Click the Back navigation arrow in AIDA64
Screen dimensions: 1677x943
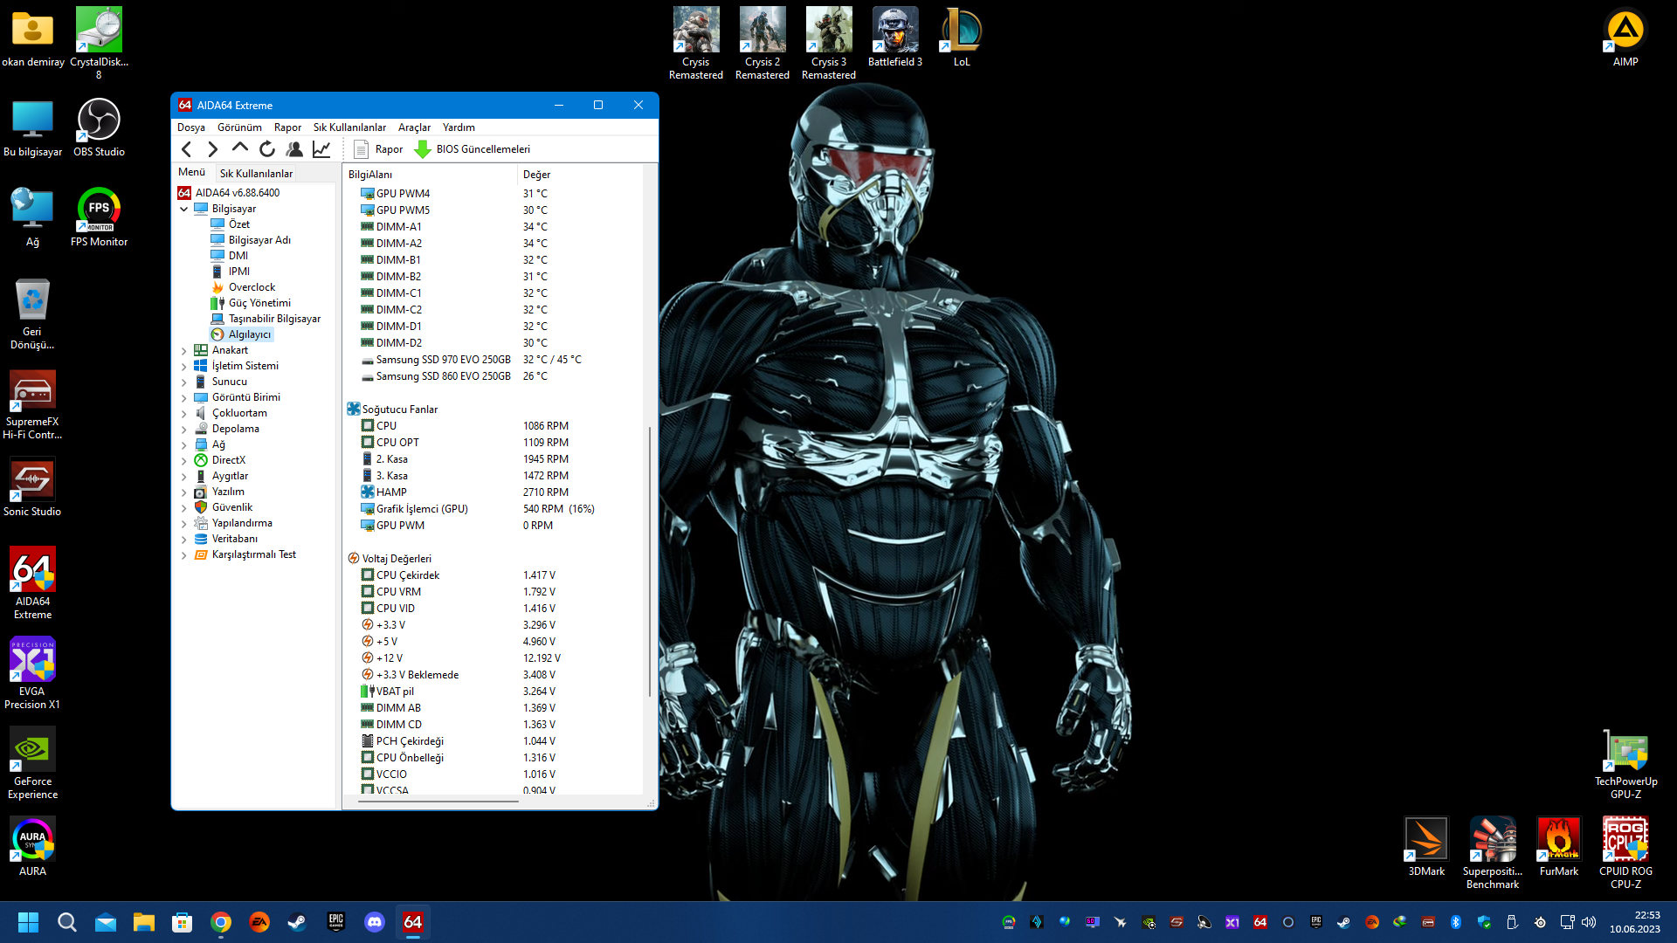[186, 149]
